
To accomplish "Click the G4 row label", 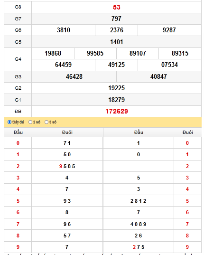I will tap(18, 59).
